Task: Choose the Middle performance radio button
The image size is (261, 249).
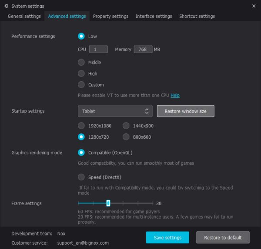Action: 81,63
